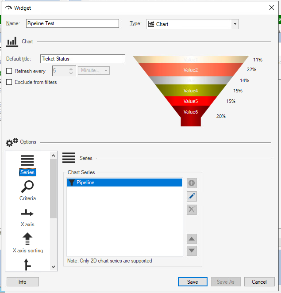281x293 pixels.
Task: Expand the Minutes interval dropdown
Action: coord(93,71)
